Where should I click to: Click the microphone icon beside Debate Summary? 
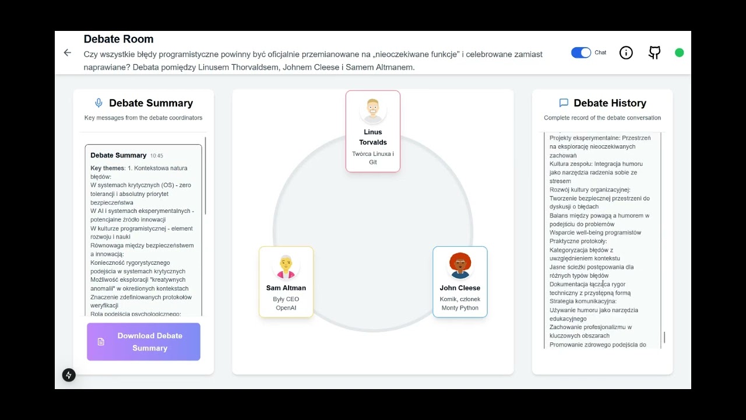98,103
